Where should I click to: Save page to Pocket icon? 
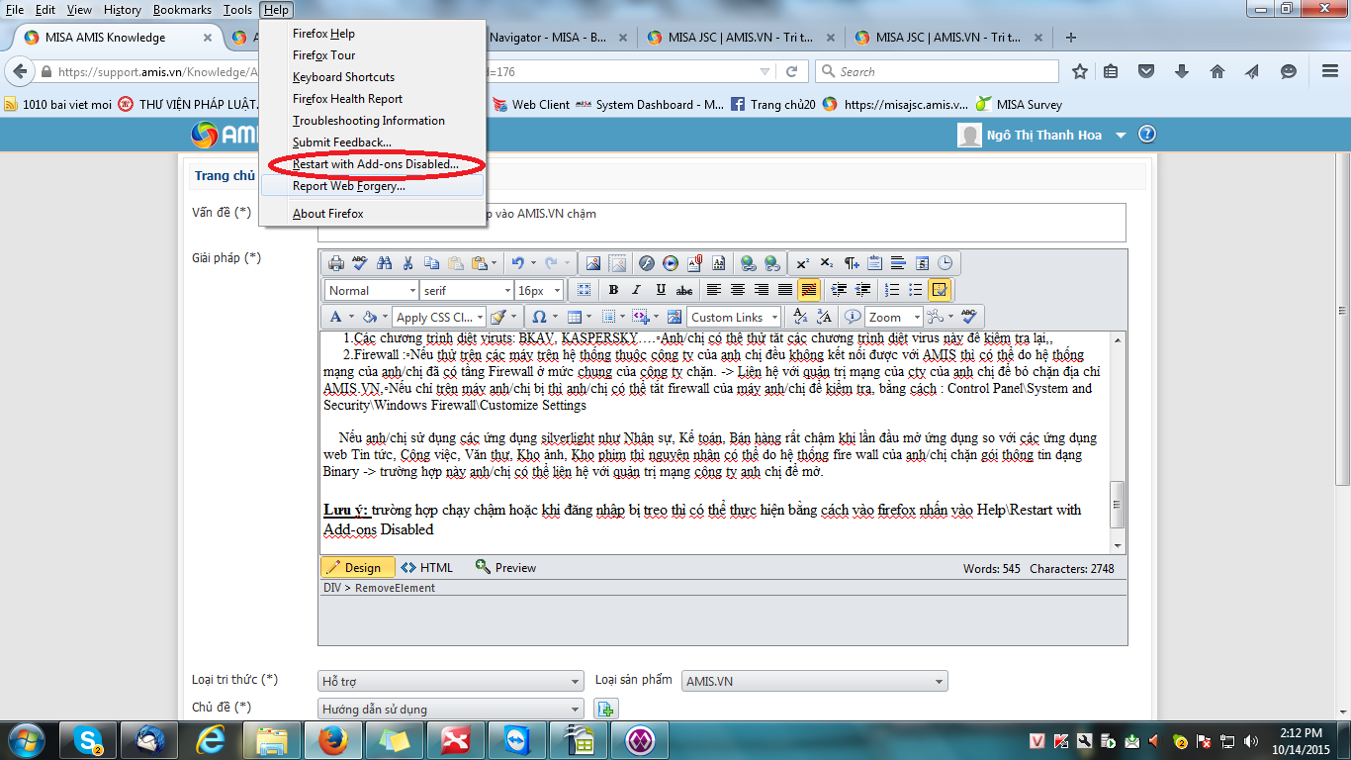1146,71
